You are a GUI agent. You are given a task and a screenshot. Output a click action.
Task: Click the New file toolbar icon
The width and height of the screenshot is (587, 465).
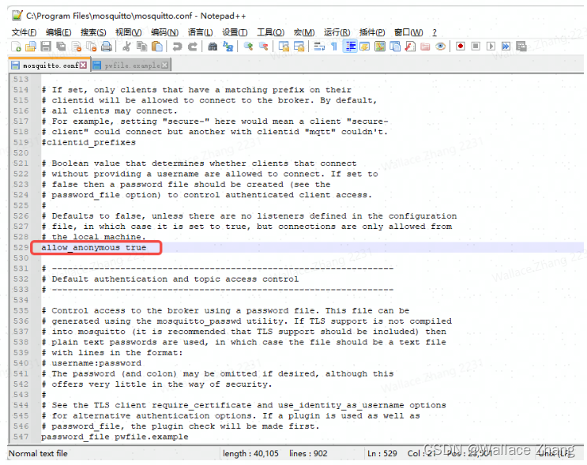click(x=16, y=47)
